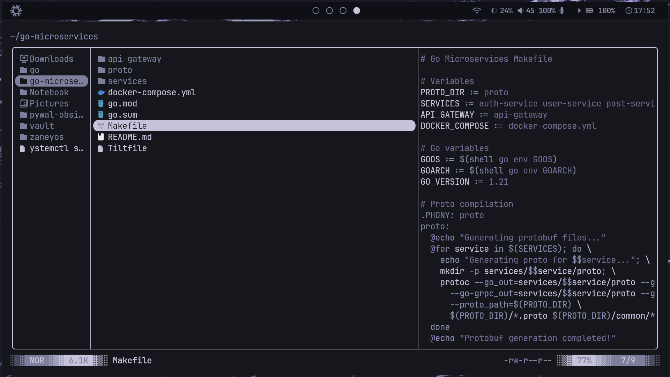The height and width of the screenshot is (377, 670).
Task: Click the '.PHONY: proto' preview line
Action: pos(452,215)
